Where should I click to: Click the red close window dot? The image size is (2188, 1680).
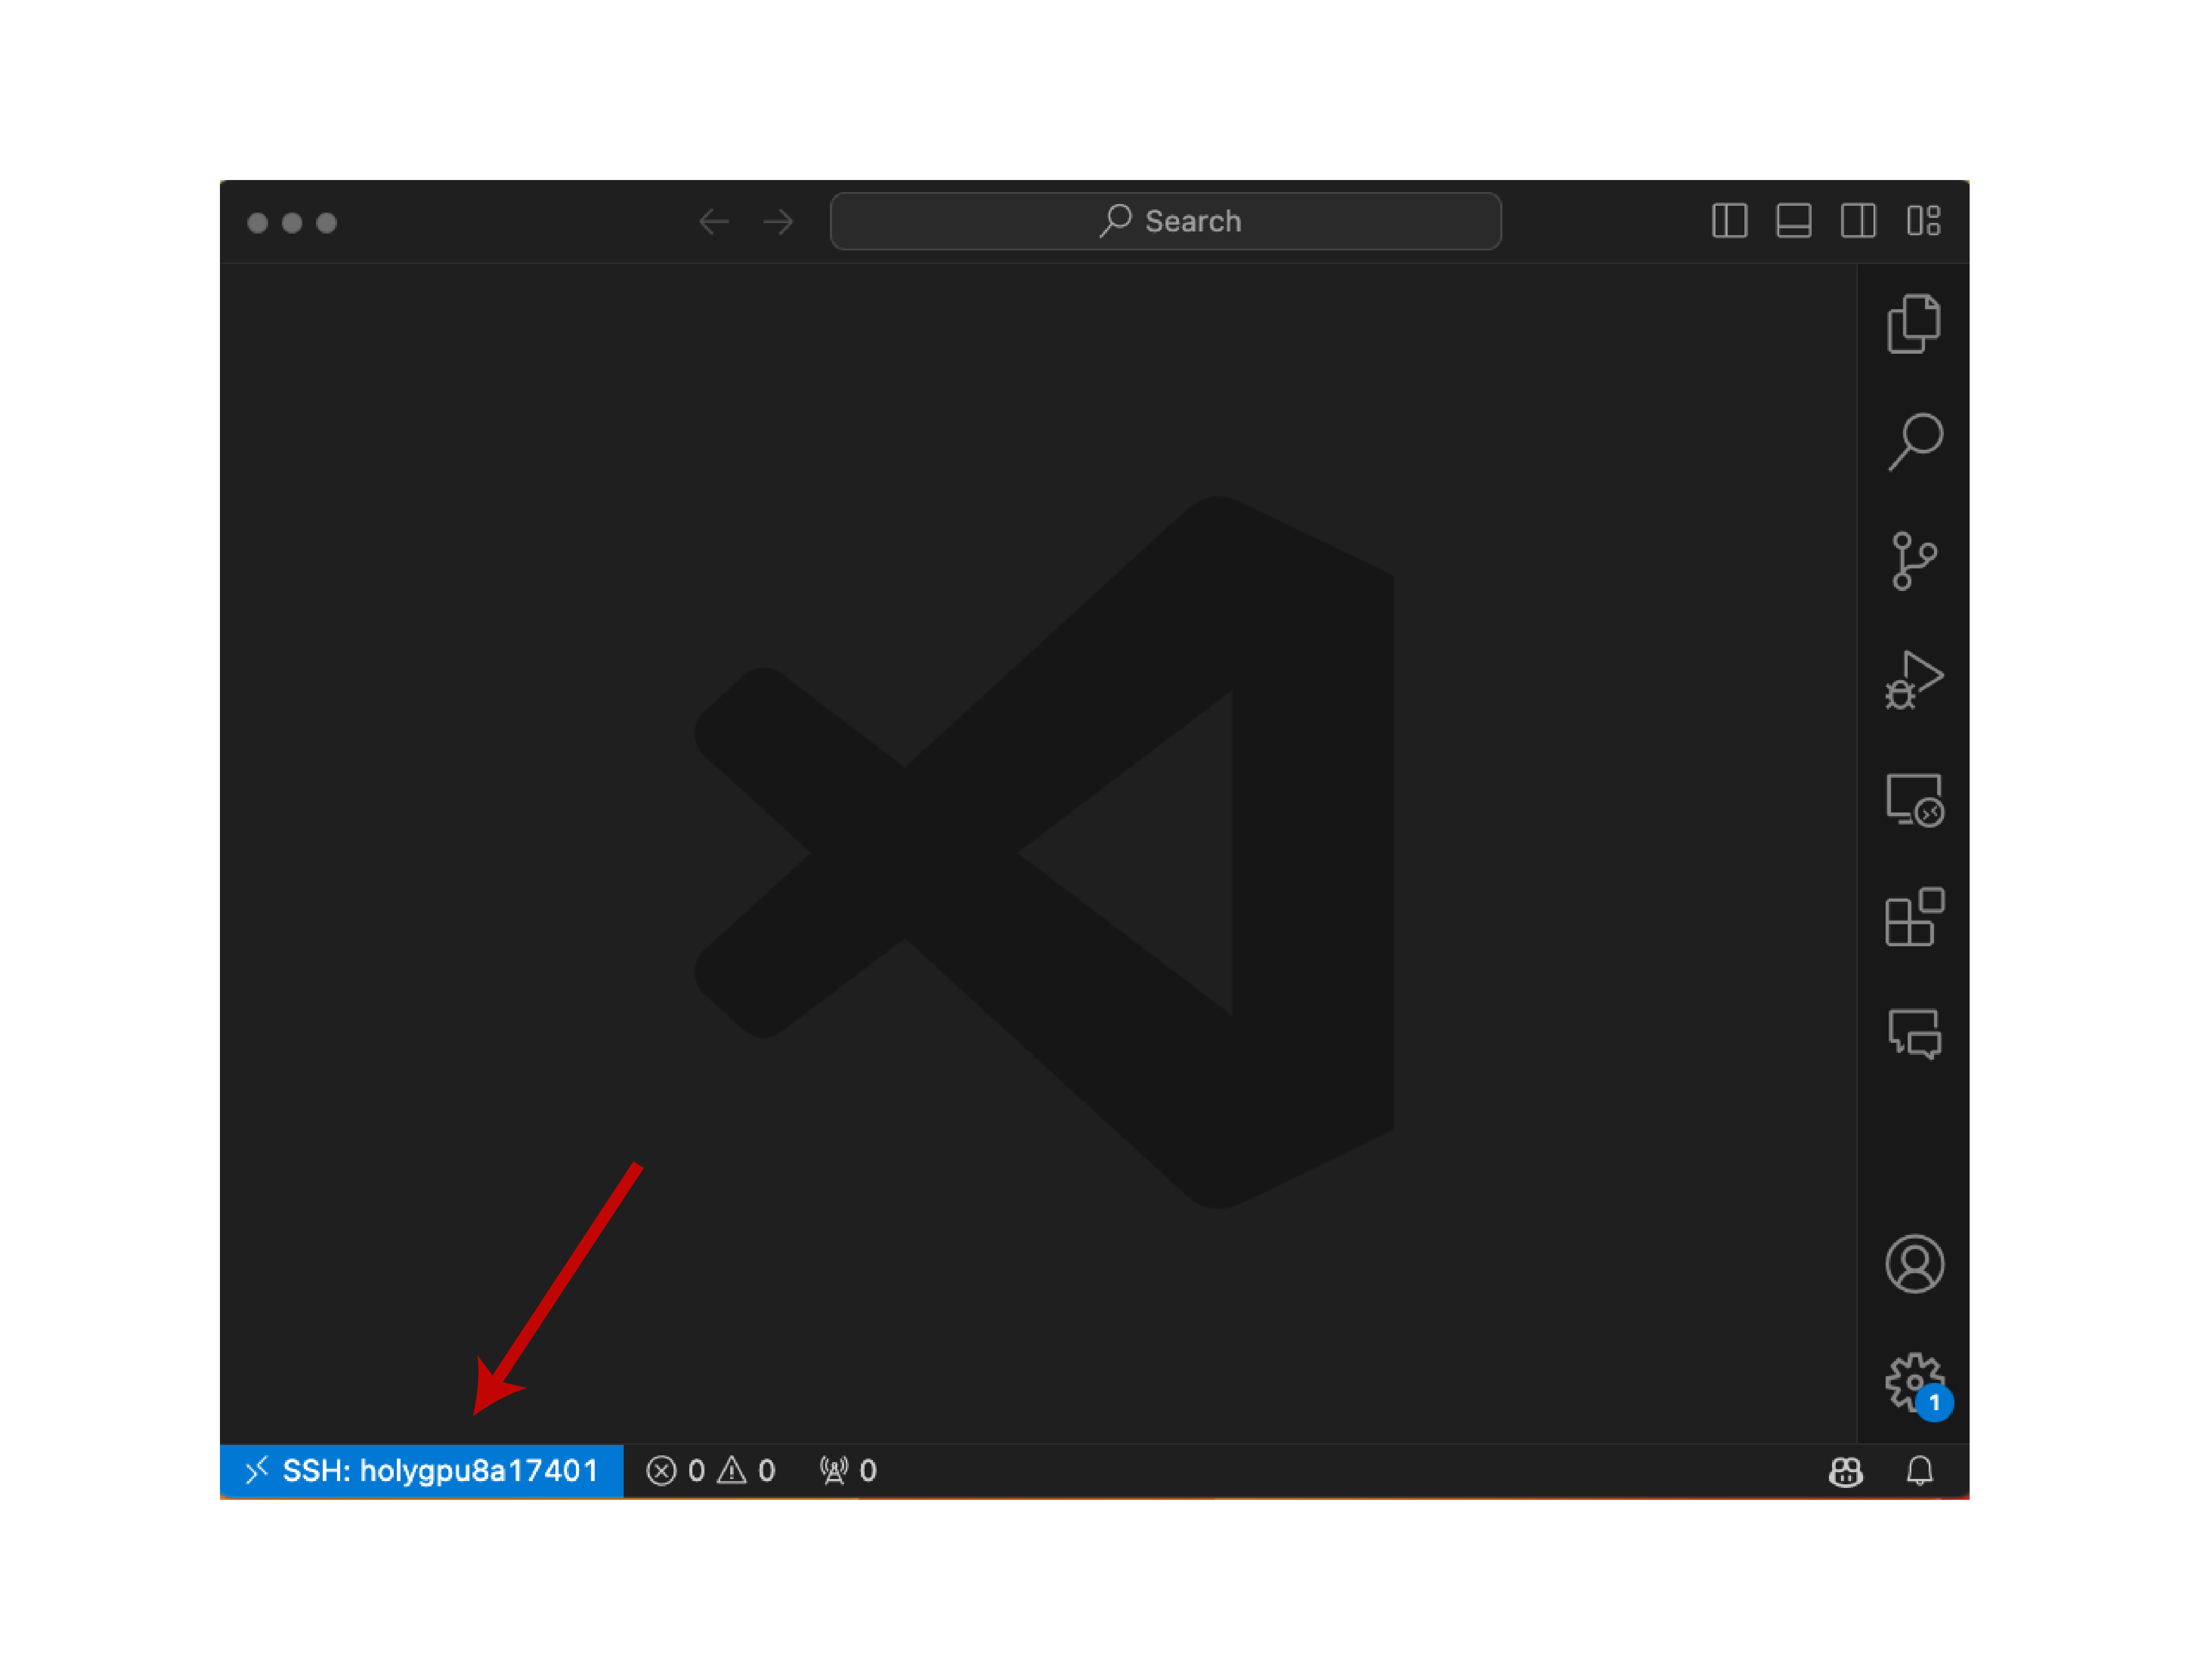(257, 222)
